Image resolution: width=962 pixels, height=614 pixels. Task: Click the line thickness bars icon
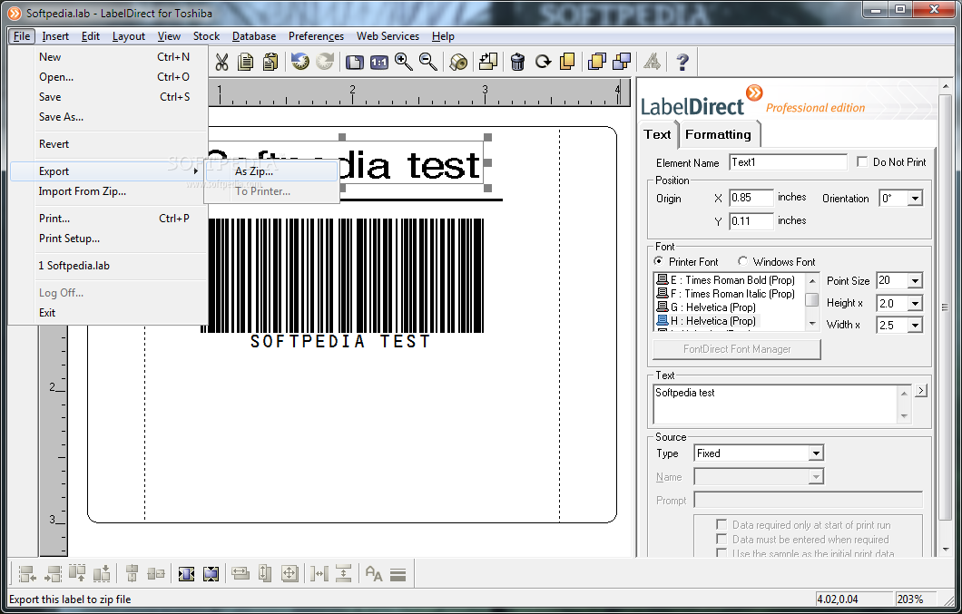[x=398, y=575]
